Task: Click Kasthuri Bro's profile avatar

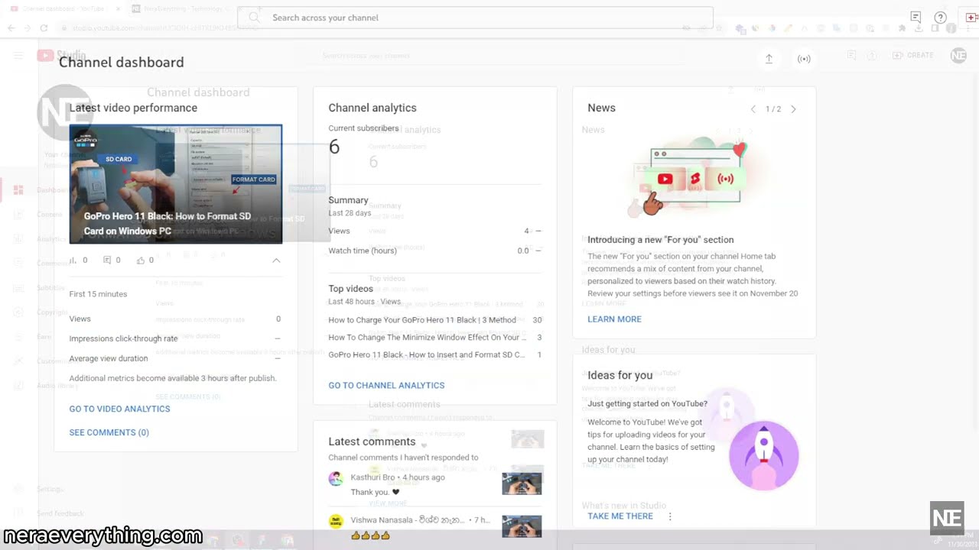Action: pyautogui.click(x=336, y=479)
